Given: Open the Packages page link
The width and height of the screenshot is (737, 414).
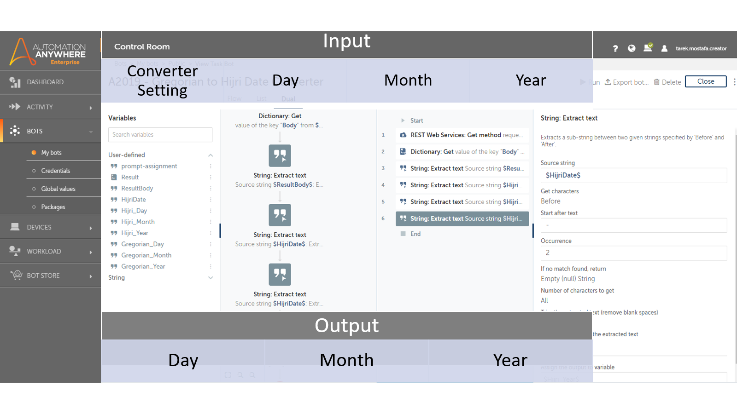Looking at the screenshot, I should (53, 207).
